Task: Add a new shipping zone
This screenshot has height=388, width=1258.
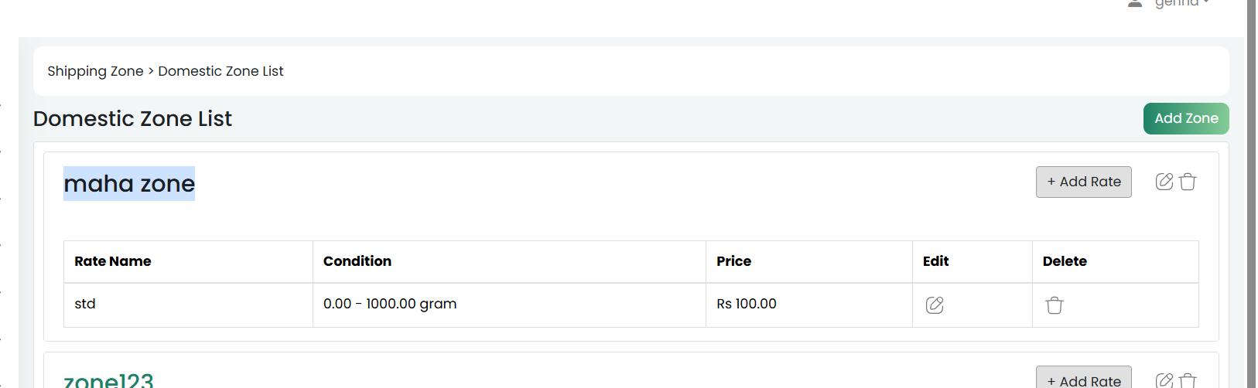Action: pos(1186,118)
